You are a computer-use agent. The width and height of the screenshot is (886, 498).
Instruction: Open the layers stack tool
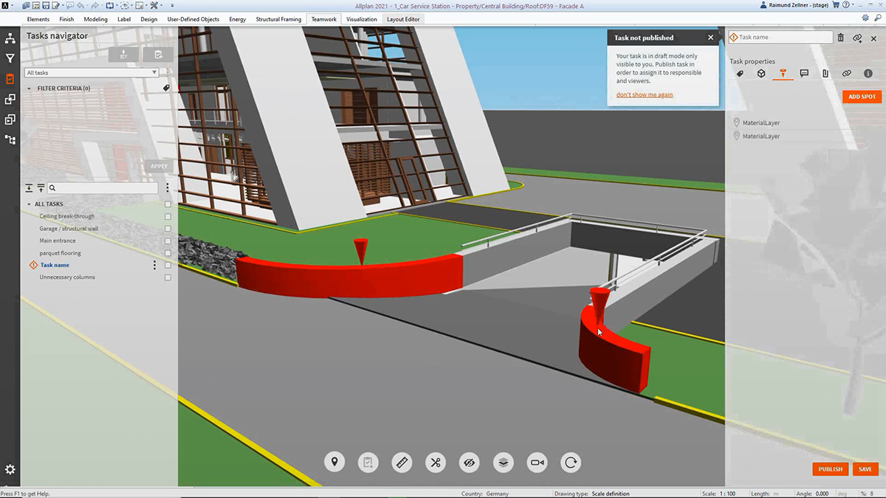(503, 463)
